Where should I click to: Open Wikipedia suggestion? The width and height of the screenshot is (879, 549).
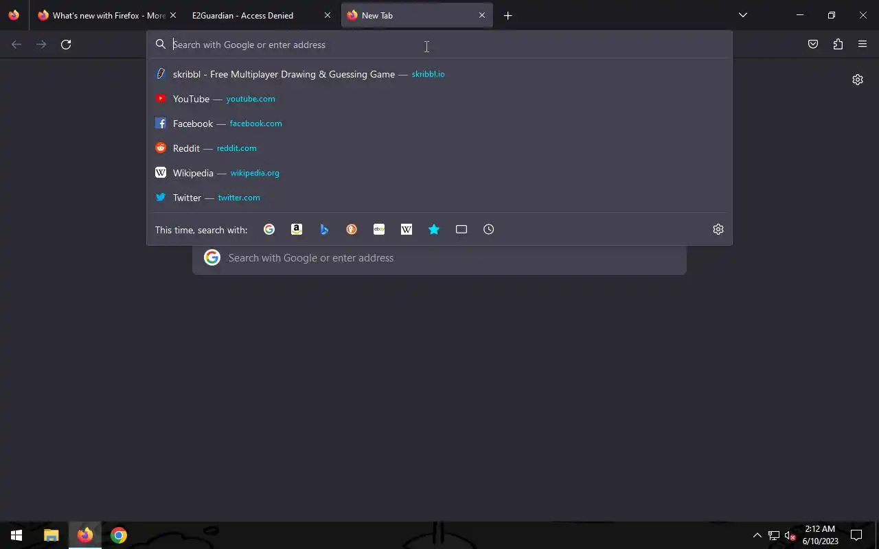[439, 173]
